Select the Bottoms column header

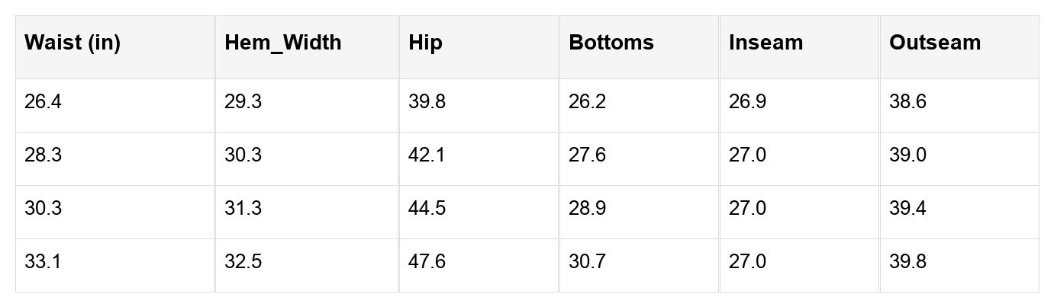point(611,43)
